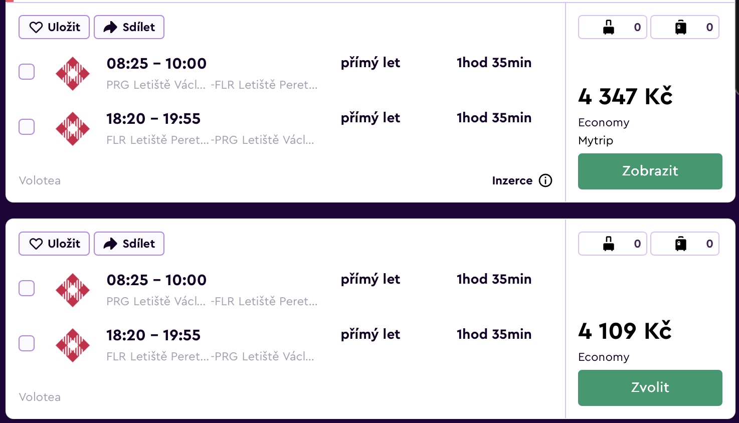Click share arrow icon on second flight card
The image size is (739, 423).
point(110,244)
